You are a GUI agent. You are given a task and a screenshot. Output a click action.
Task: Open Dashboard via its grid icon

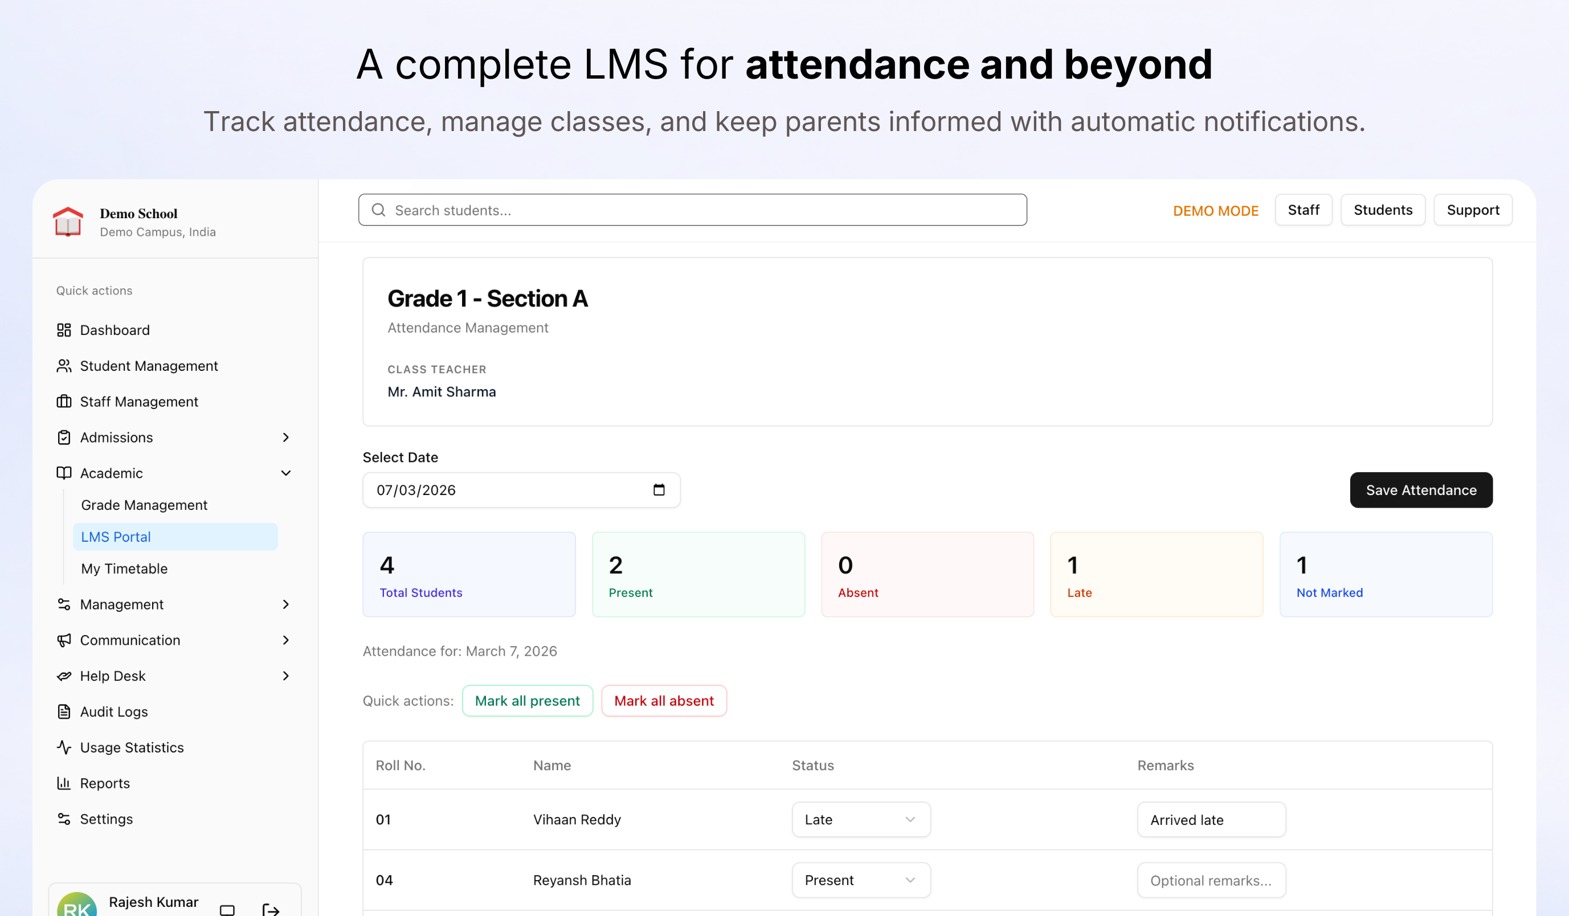(x=63, y=330)
